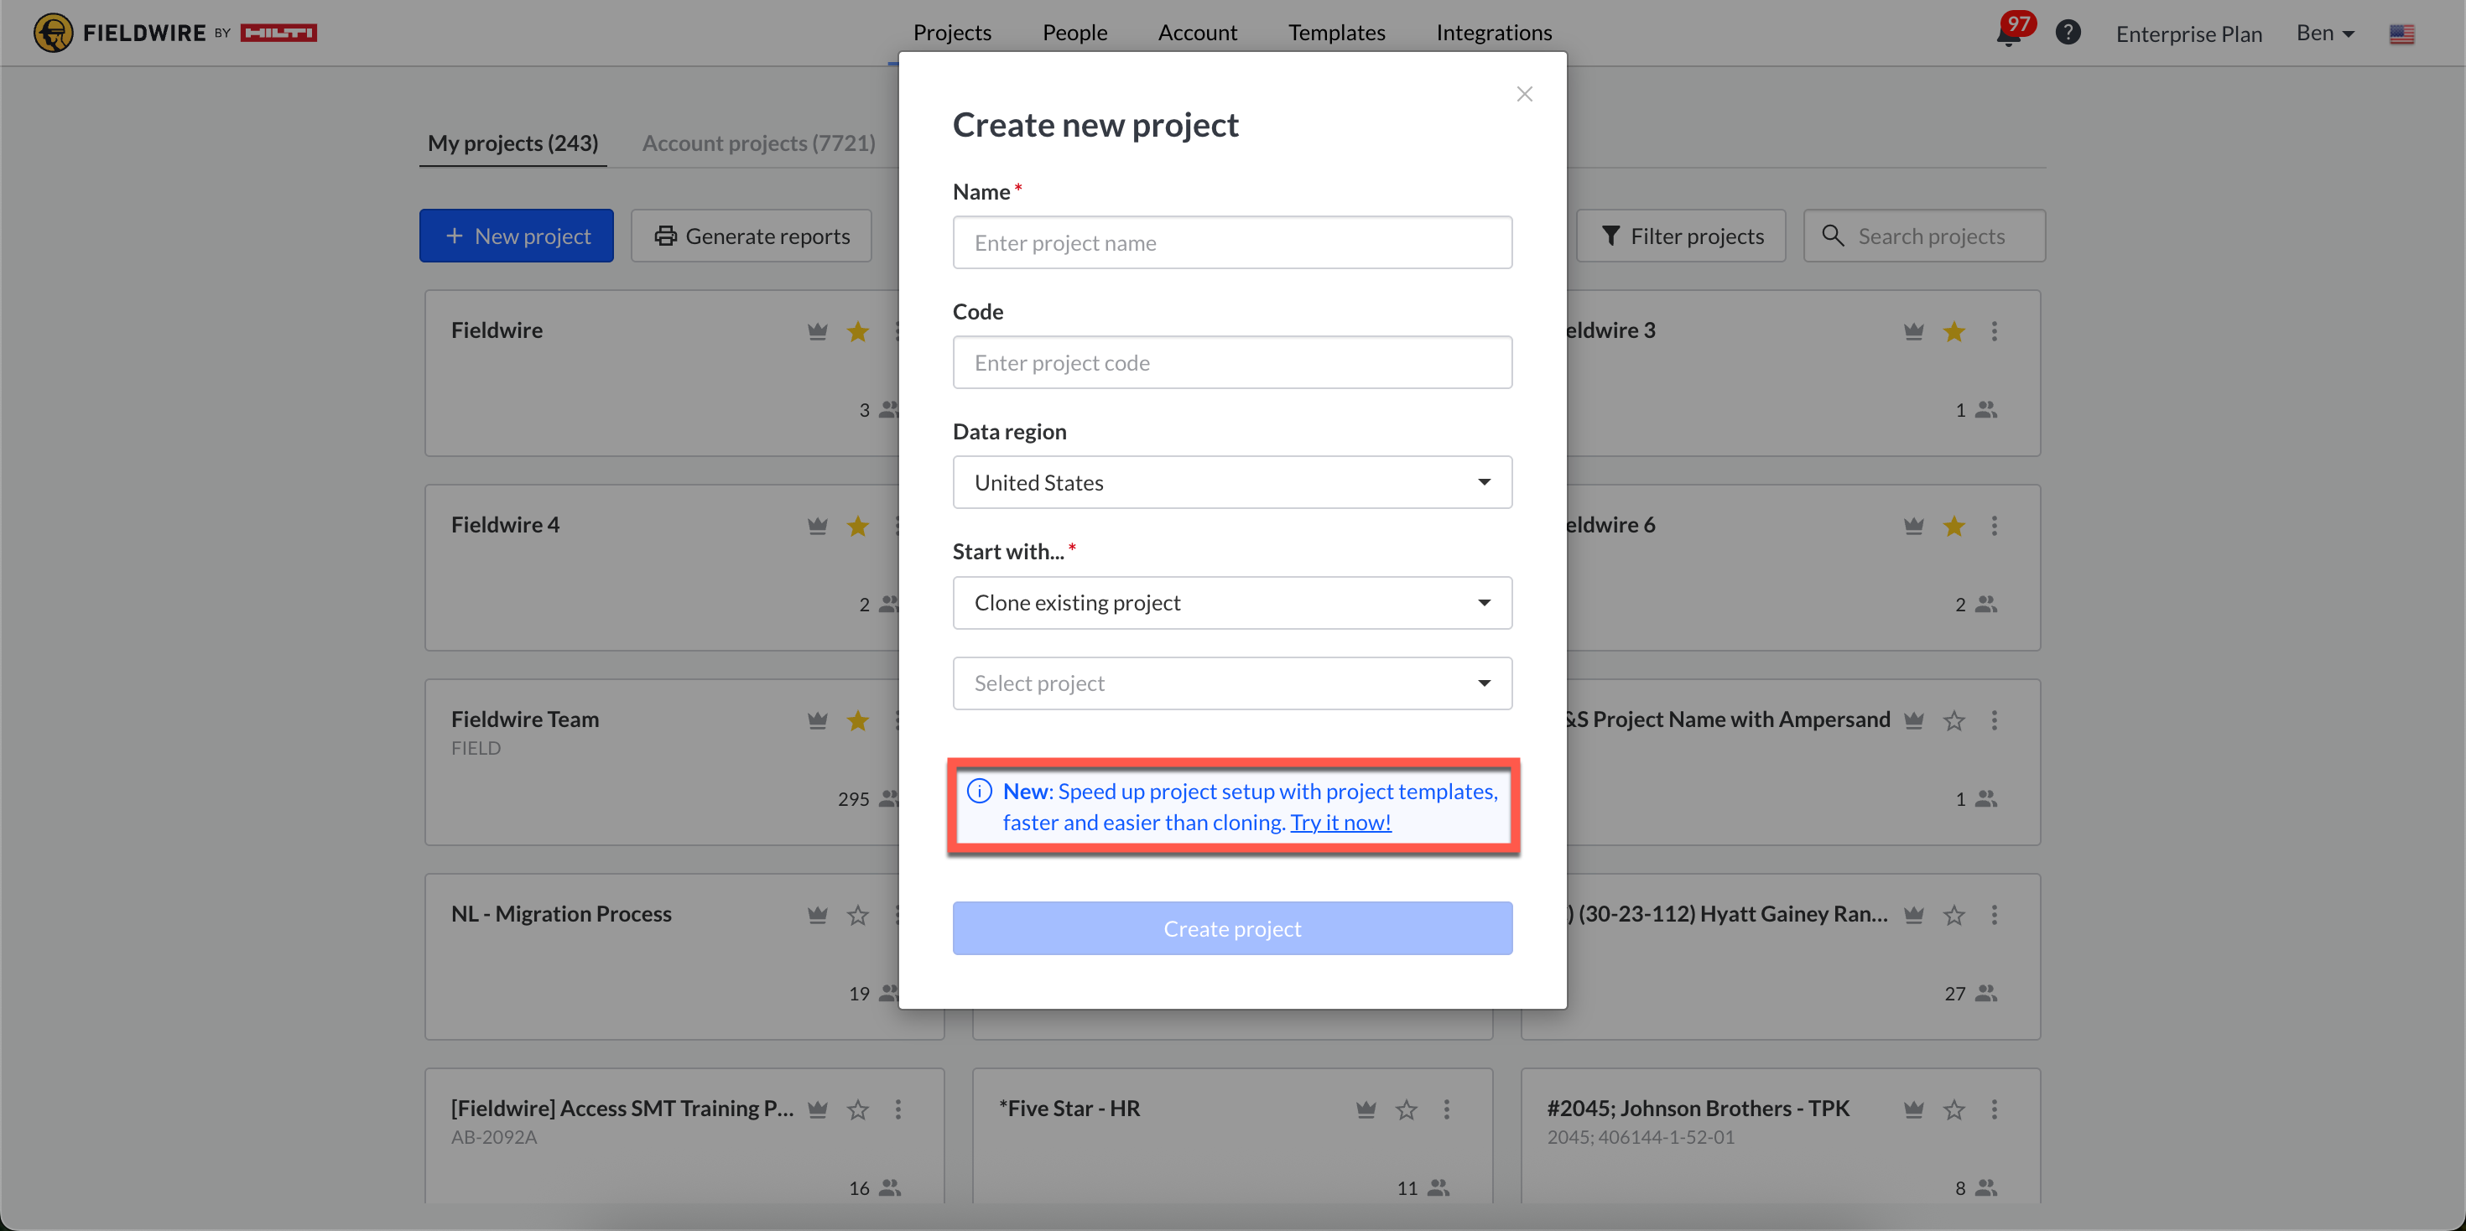Click the Fieldwire logo icon
This screenshot has height=1231, width=2466.
pyautogui.click(x=53, y=33)
